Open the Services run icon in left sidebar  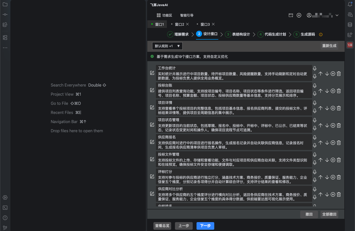click(x=5, y=198)
